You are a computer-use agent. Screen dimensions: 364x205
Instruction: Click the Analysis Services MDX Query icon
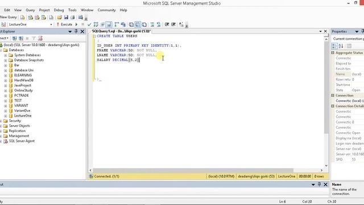[30, 18]
